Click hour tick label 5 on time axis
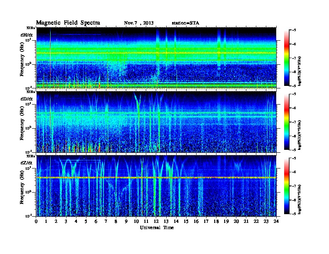Image resolution: width=329 pixels, height=254 pixels. point(86,221)
